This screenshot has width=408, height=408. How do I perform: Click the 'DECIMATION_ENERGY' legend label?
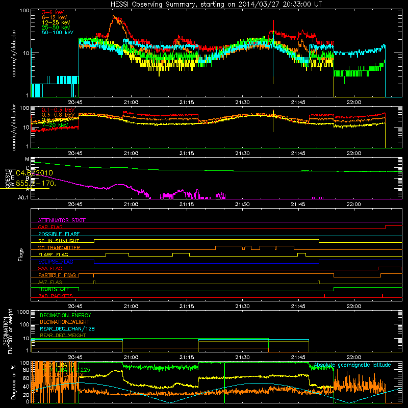click(x=65, y=315)
